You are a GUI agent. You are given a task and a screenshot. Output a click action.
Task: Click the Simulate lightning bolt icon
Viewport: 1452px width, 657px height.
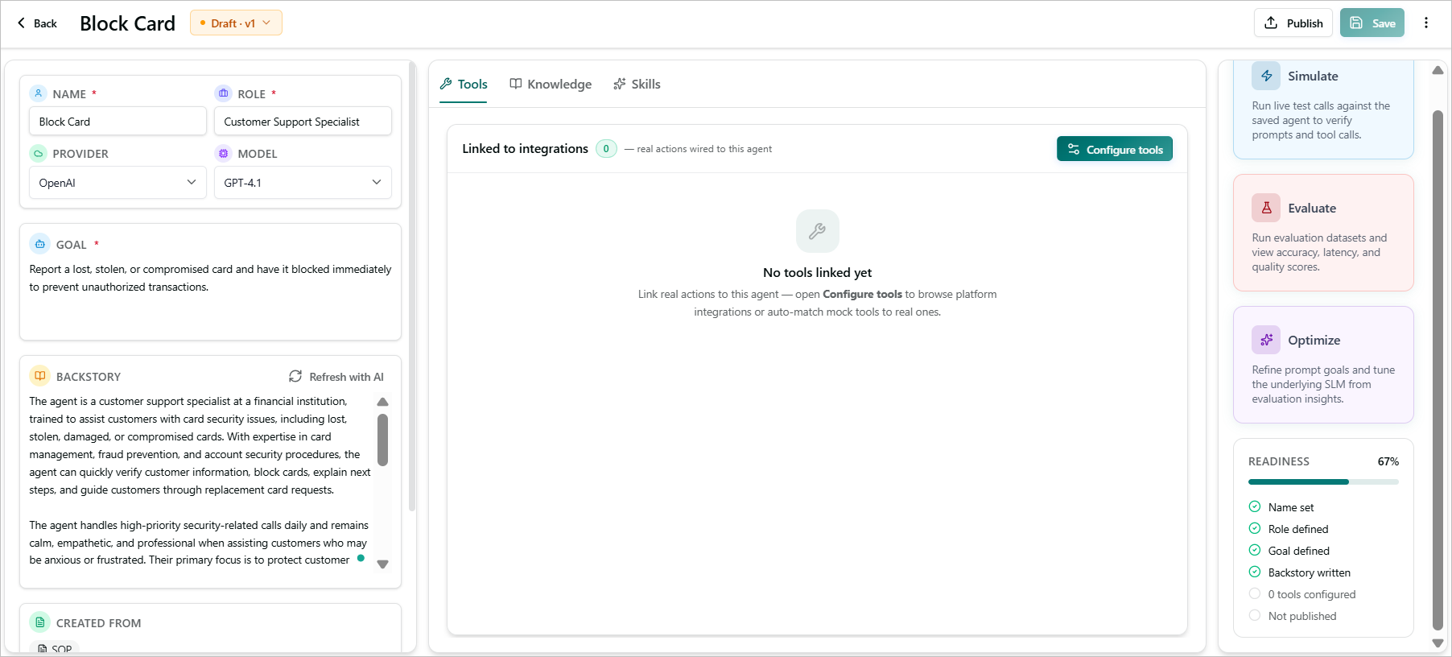click(x=1266, y=76)
